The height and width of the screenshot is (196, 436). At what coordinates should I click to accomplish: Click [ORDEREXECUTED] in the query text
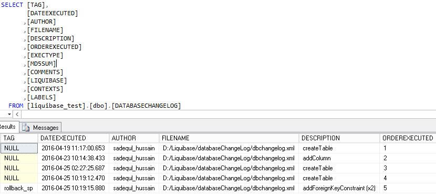(54, 47)
